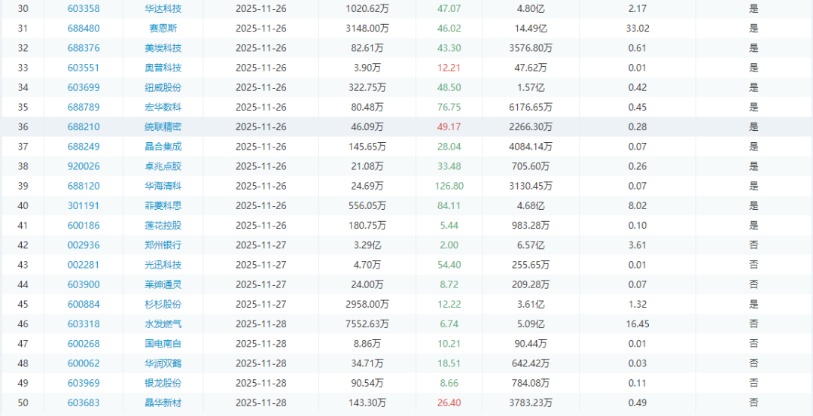Click the 卓兆点胶 stock name
The height and width of the screenshot is (416, 813).
(163, 166)
